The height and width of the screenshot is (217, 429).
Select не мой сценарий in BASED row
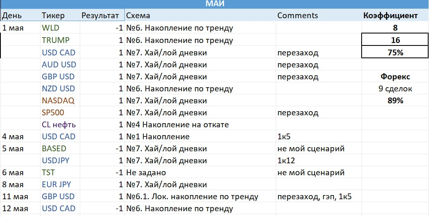319,148
